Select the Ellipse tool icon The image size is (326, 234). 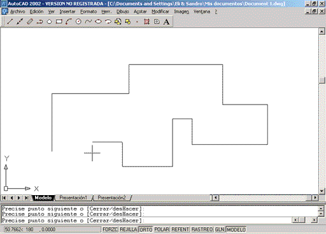[x=98, y=22]
